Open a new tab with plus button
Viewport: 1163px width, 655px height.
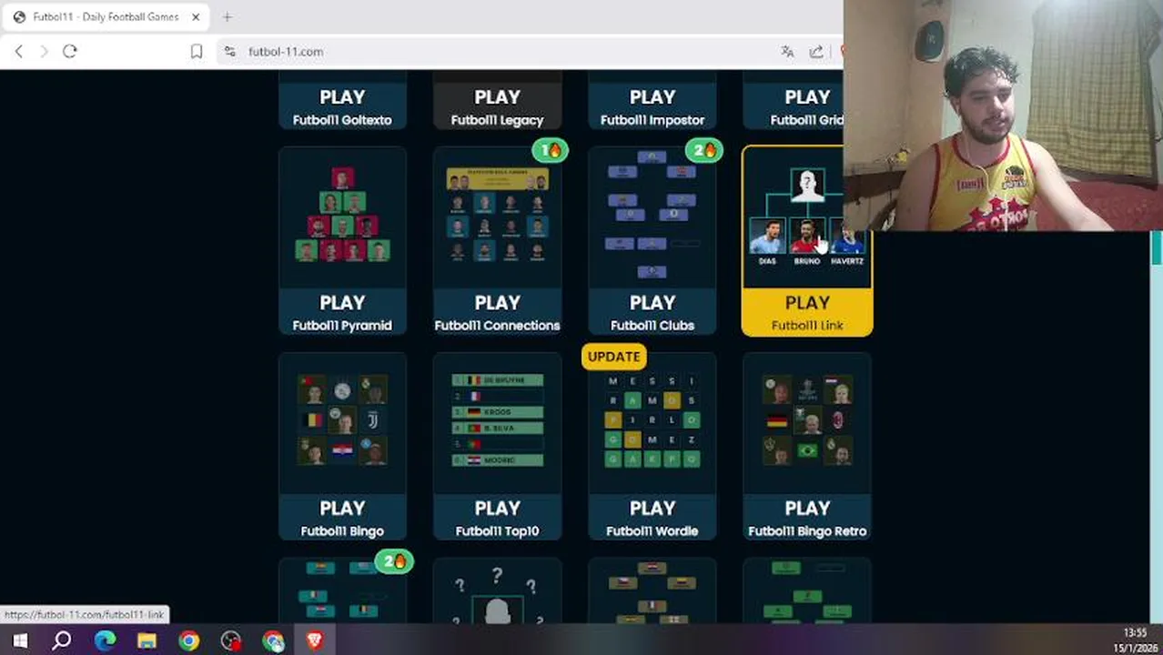click(228, 16)
